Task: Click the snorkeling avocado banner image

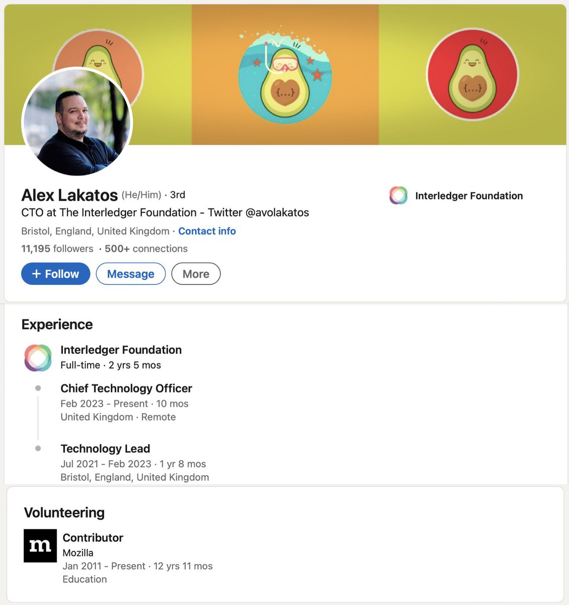Action: pyautogui.click(x=285, y=75)
